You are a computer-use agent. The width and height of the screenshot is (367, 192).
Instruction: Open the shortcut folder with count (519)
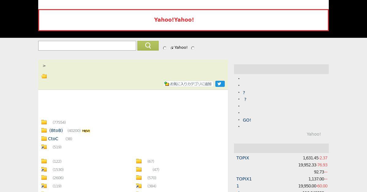(44, 147)
